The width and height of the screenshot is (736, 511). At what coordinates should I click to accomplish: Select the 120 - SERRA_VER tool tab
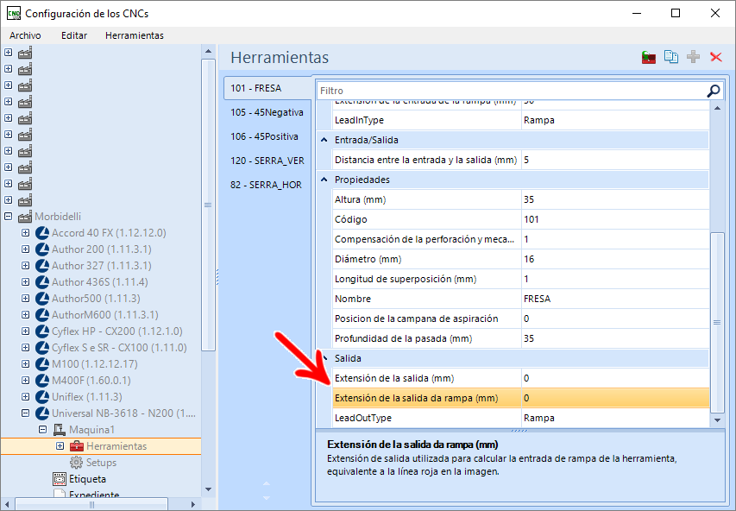coord(267,161)
